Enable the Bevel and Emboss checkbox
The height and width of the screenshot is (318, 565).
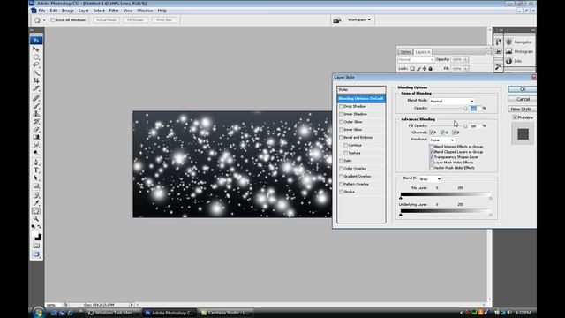pyautogui.click(x=341, y=138)
